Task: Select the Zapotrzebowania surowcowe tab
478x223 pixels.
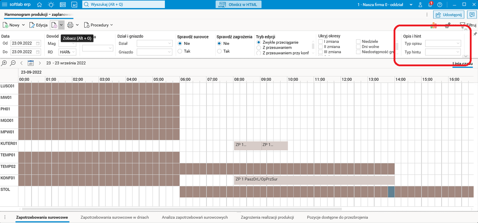Action: click(42, 217)
